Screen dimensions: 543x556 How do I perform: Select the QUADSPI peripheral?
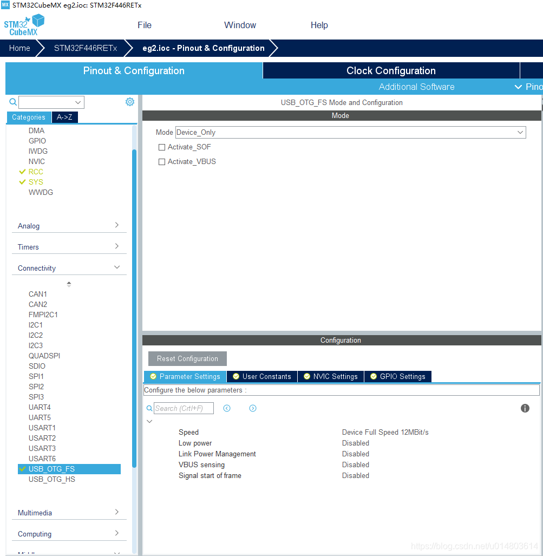pyautogui.click(x=44, y=356)
